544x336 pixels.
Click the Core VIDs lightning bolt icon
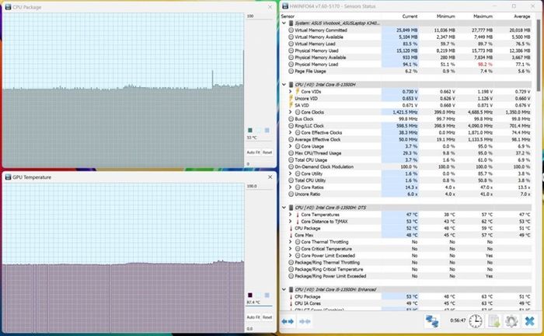pos(297,91)
